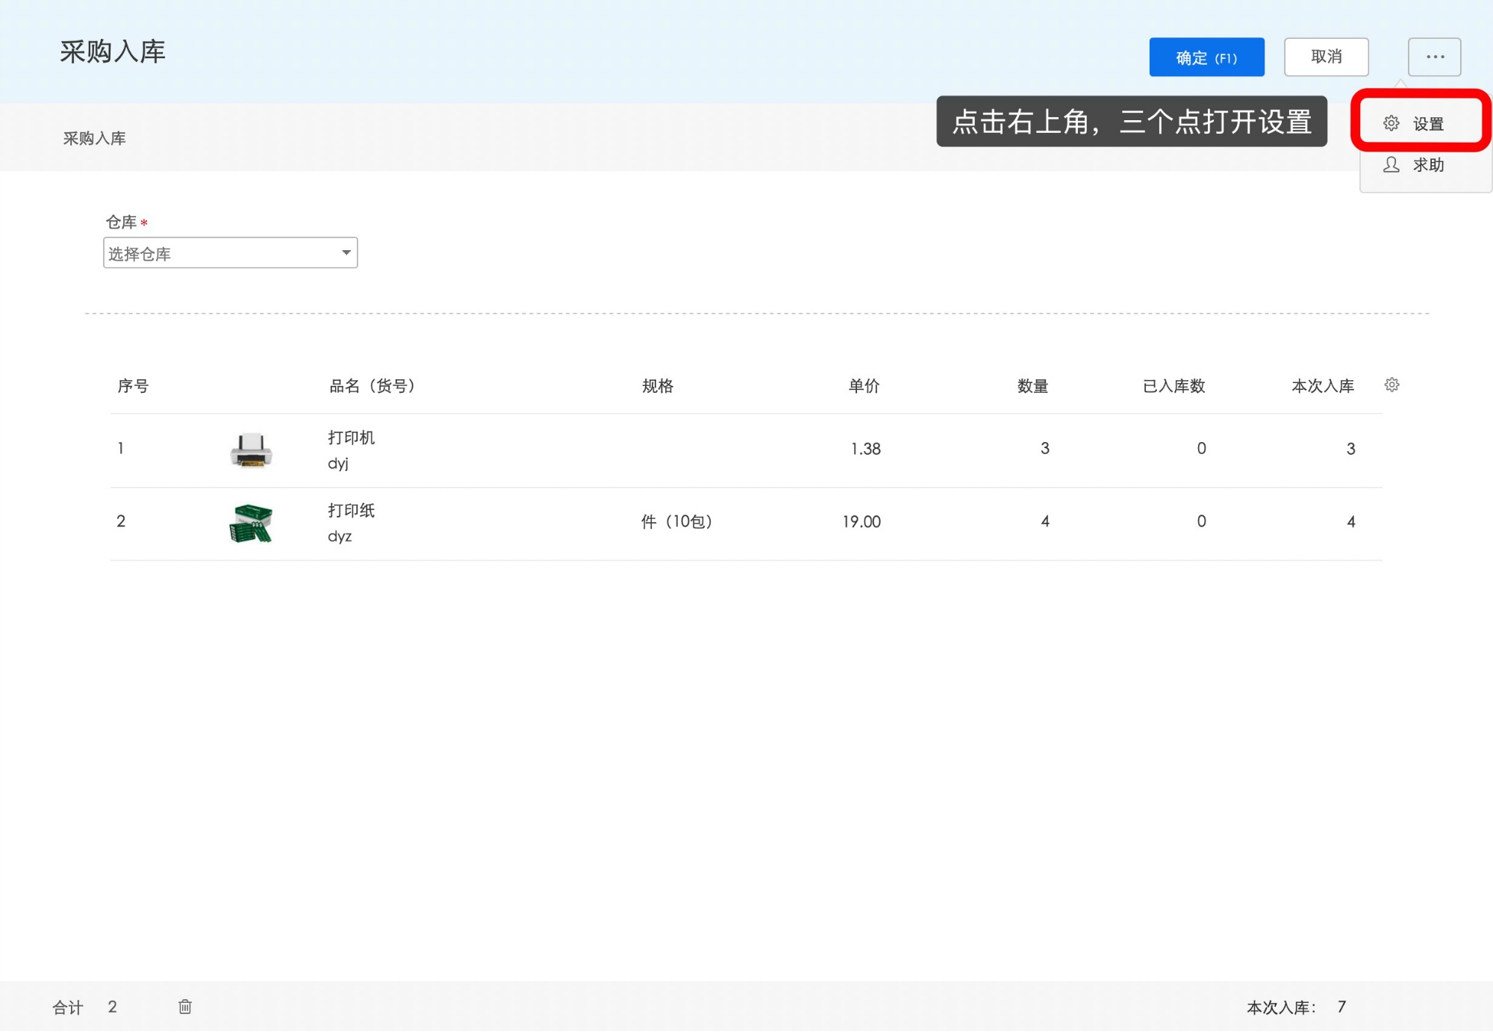Image resolution: width=1493 pixels, height=1032 pixels.
Task: Click the item code dyz
Action: (340, 536)
